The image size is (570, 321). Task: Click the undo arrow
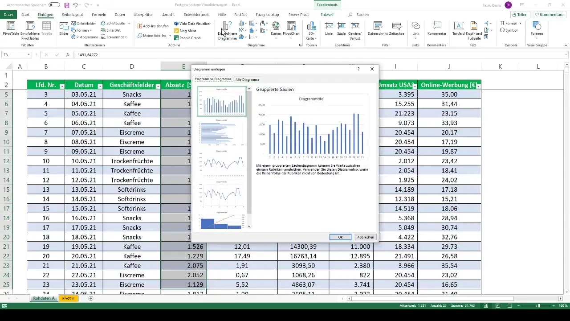click(76, 5)
